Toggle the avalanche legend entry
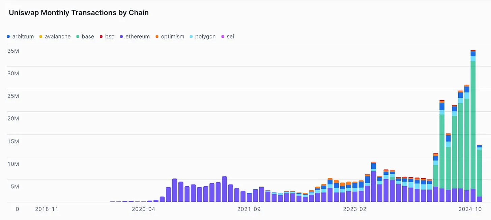 55,36
